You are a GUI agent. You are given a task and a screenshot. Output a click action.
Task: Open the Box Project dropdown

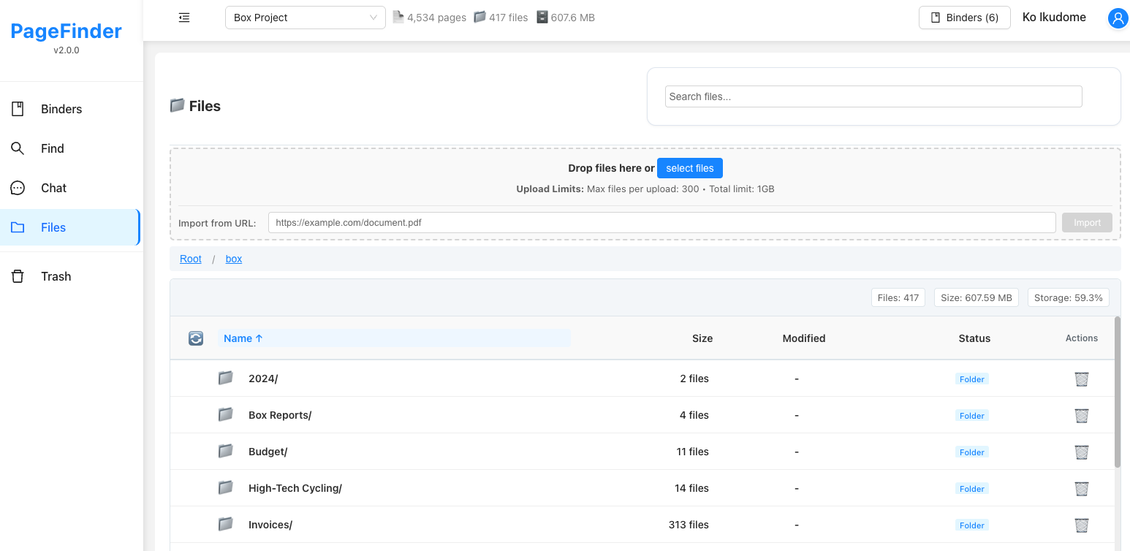click(x=305, y=17)
